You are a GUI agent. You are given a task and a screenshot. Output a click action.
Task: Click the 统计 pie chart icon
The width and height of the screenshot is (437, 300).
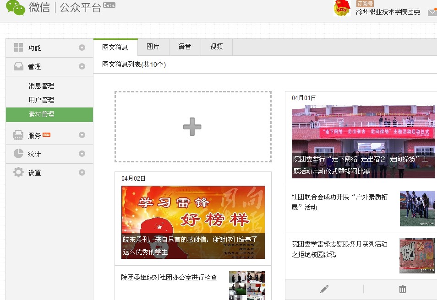tap(18, 154)
